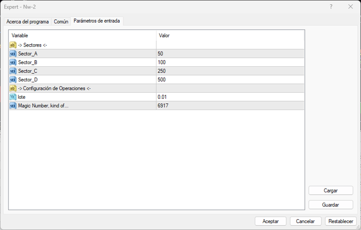Switch to the 'Acerca del programa' tab
This screenshot has width=361, height=230.
click(x=28, y=22)
